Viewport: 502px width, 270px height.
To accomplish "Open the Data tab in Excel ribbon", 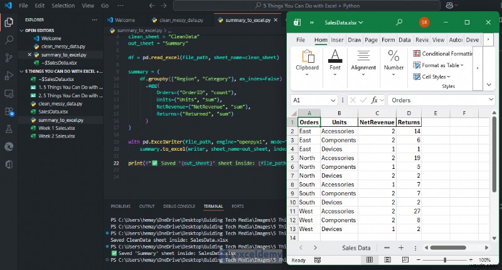I will [404, 40].
